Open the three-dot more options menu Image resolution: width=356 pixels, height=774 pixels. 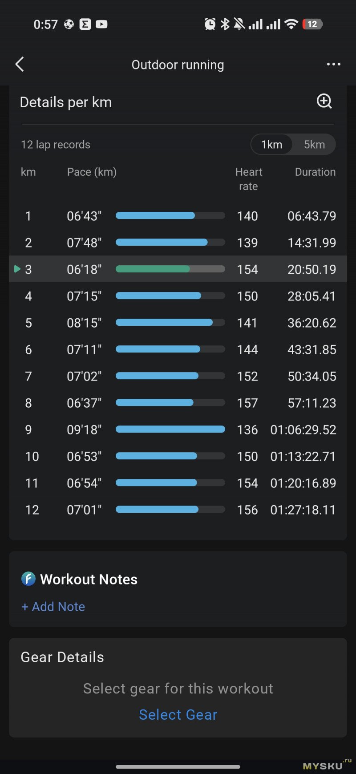click(x=333, y=65)
